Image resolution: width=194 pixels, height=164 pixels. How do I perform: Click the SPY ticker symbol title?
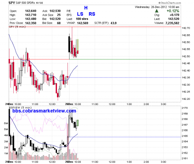click(12, 3)
